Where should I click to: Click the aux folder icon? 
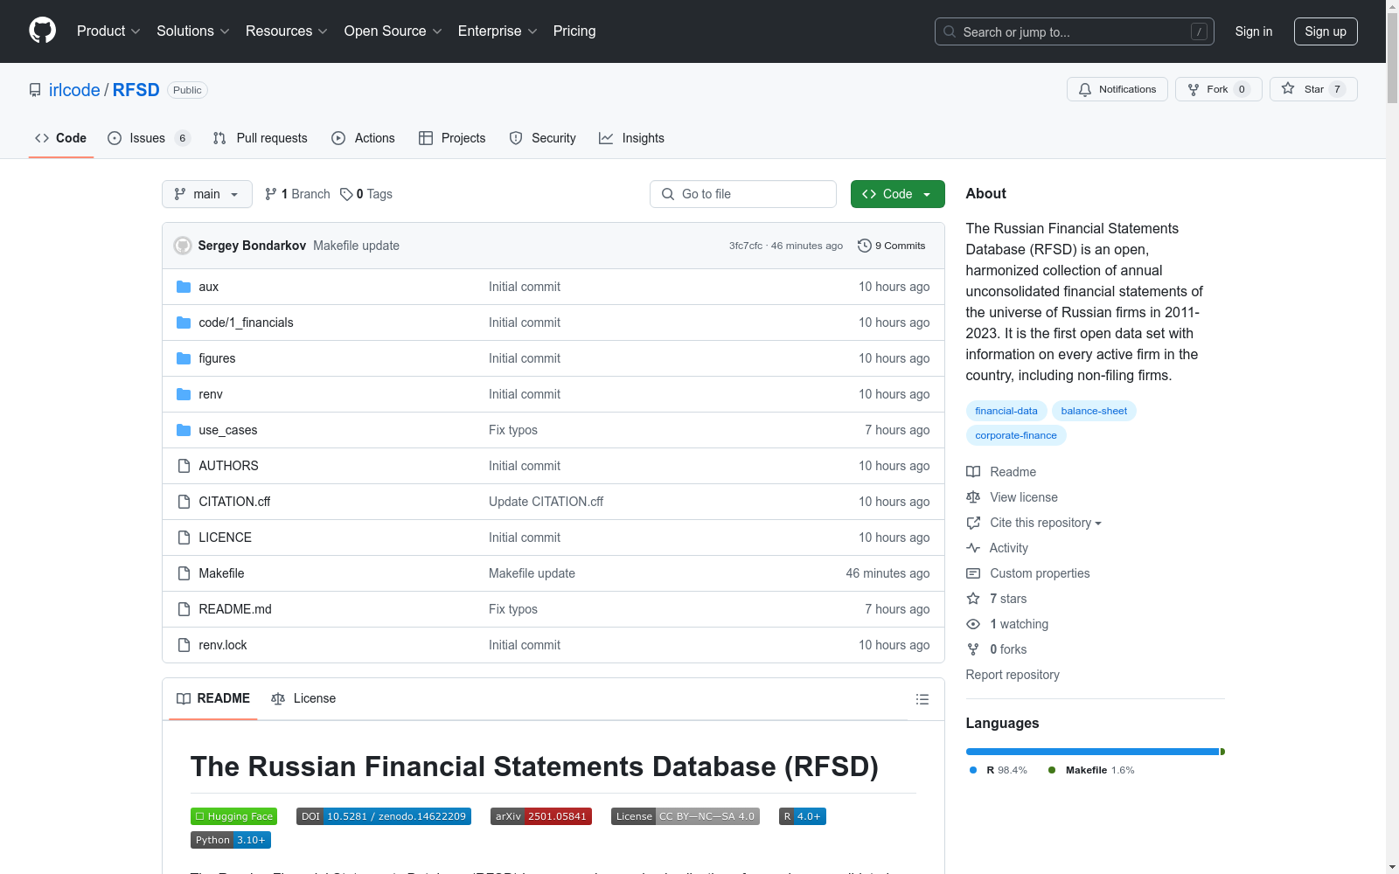click(184, 287)
